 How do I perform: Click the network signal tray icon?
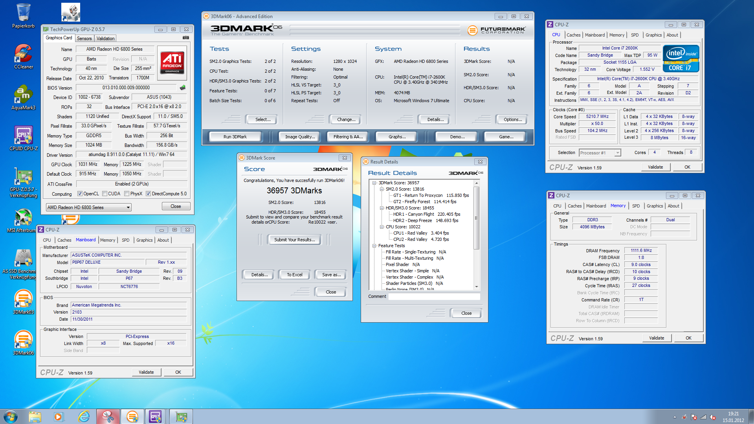tap(703, 417)
